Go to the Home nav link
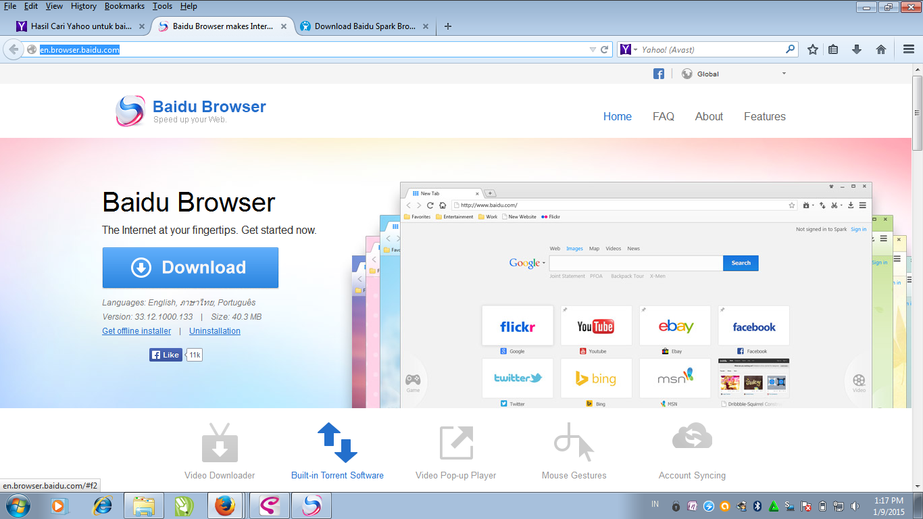923x519 pixels. pyautogui.click(x=618, y=116)
